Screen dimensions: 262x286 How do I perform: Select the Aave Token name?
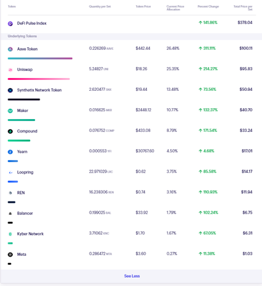(x=27, y=49)
